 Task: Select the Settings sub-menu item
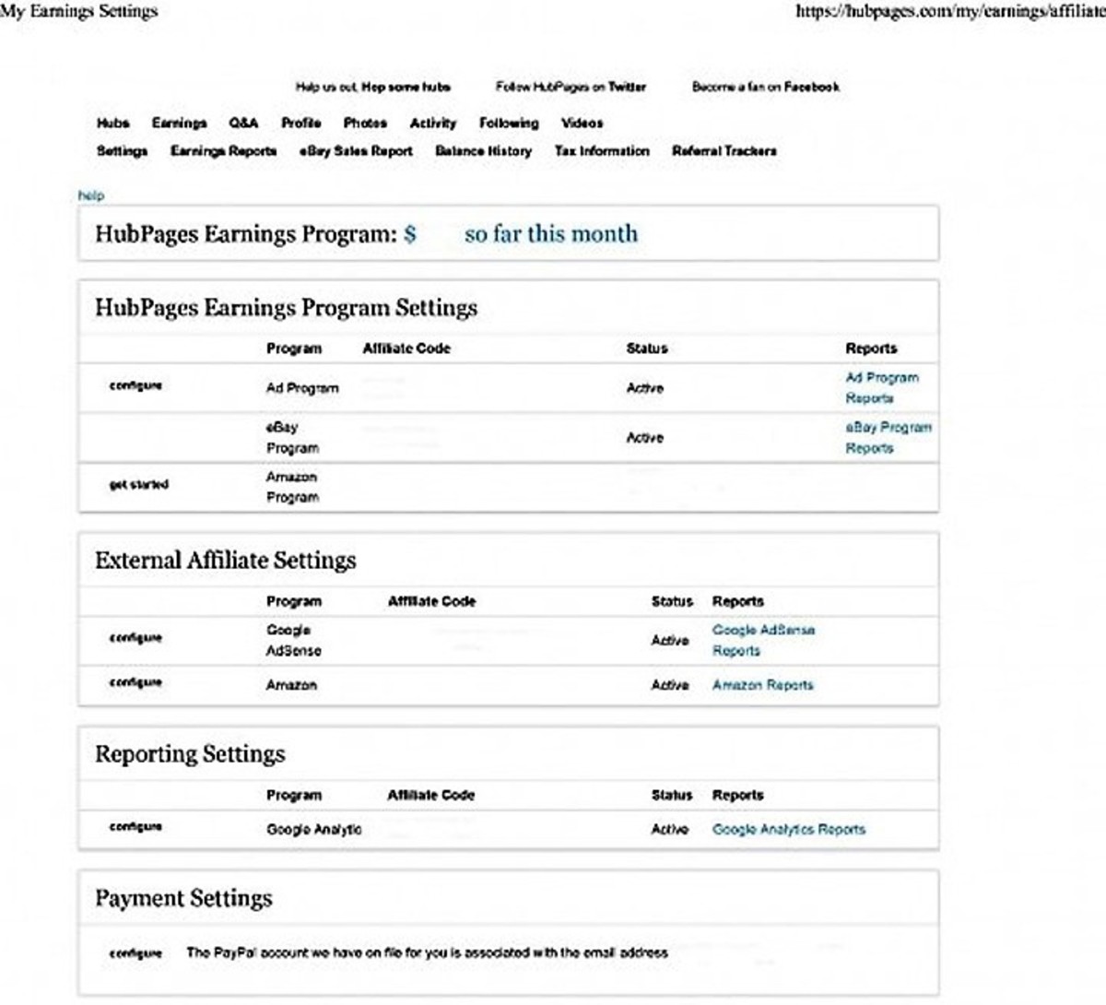[122, 150]
